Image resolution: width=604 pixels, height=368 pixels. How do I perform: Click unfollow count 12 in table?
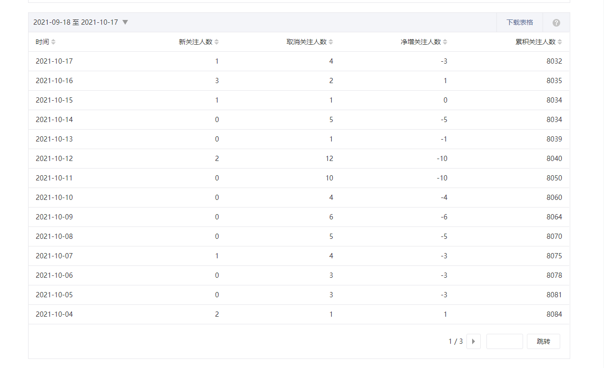[329, 159]
